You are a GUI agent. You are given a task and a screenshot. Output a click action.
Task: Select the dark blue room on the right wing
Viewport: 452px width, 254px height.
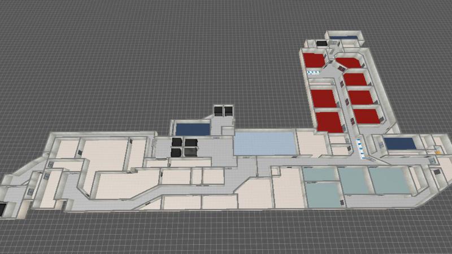[x=399, y=143]
